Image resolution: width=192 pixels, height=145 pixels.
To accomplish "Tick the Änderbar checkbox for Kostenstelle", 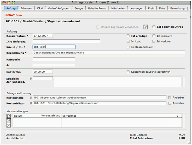I will tap(170, 98).
